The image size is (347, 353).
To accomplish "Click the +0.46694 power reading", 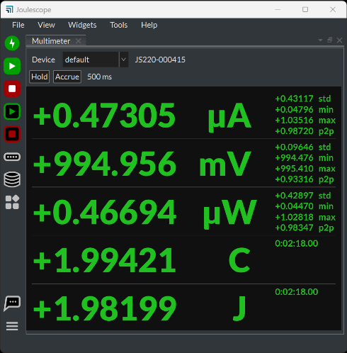I will [105, 212].
